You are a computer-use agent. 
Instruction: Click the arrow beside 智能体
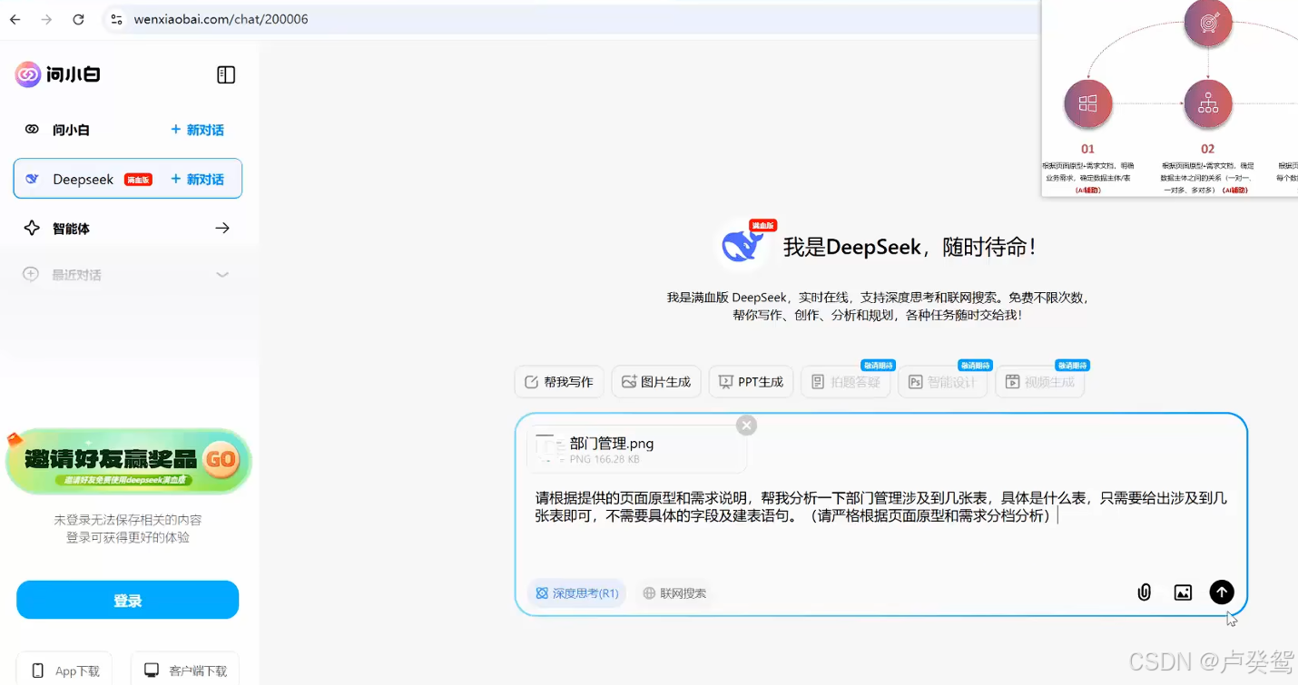[222, 228]
